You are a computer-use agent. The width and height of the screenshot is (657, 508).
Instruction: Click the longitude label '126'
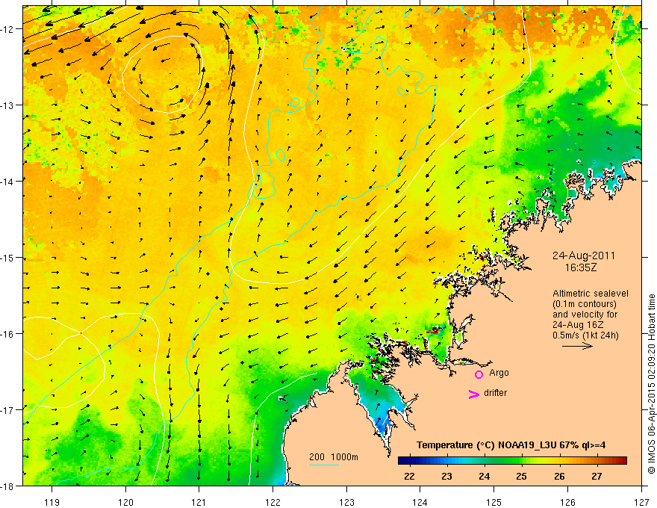click(567, 502)
